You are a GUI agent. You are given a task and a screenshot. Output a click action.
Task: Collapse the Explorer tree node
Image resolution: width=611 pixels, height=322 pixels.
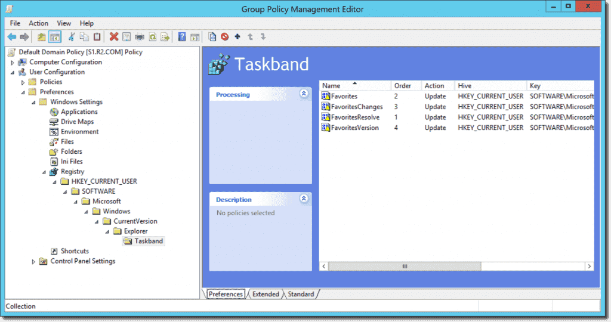pyautogui.click(x=107, y=232)
